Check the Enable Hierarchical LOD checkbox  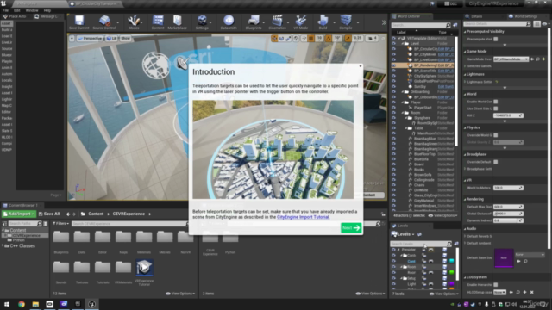tap(496, 285)
